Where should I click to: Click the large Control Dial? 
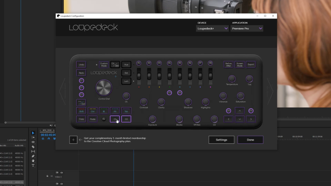(104, 88)
